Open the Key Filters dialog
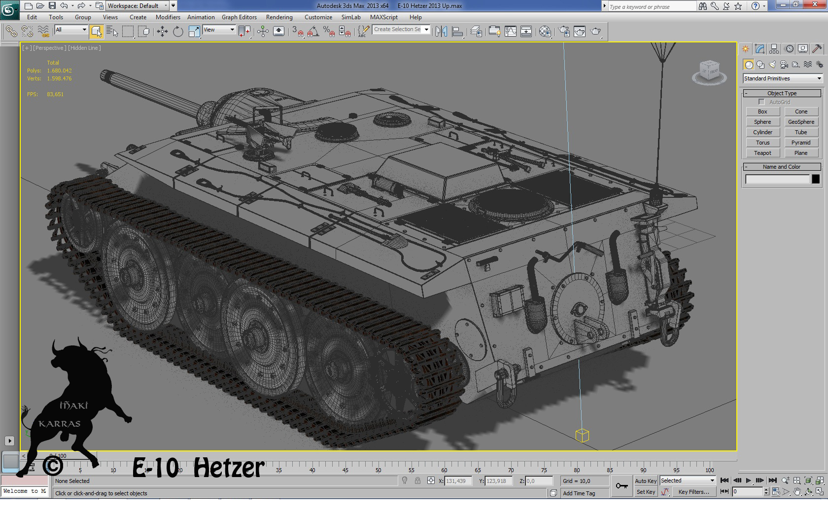 694,492
